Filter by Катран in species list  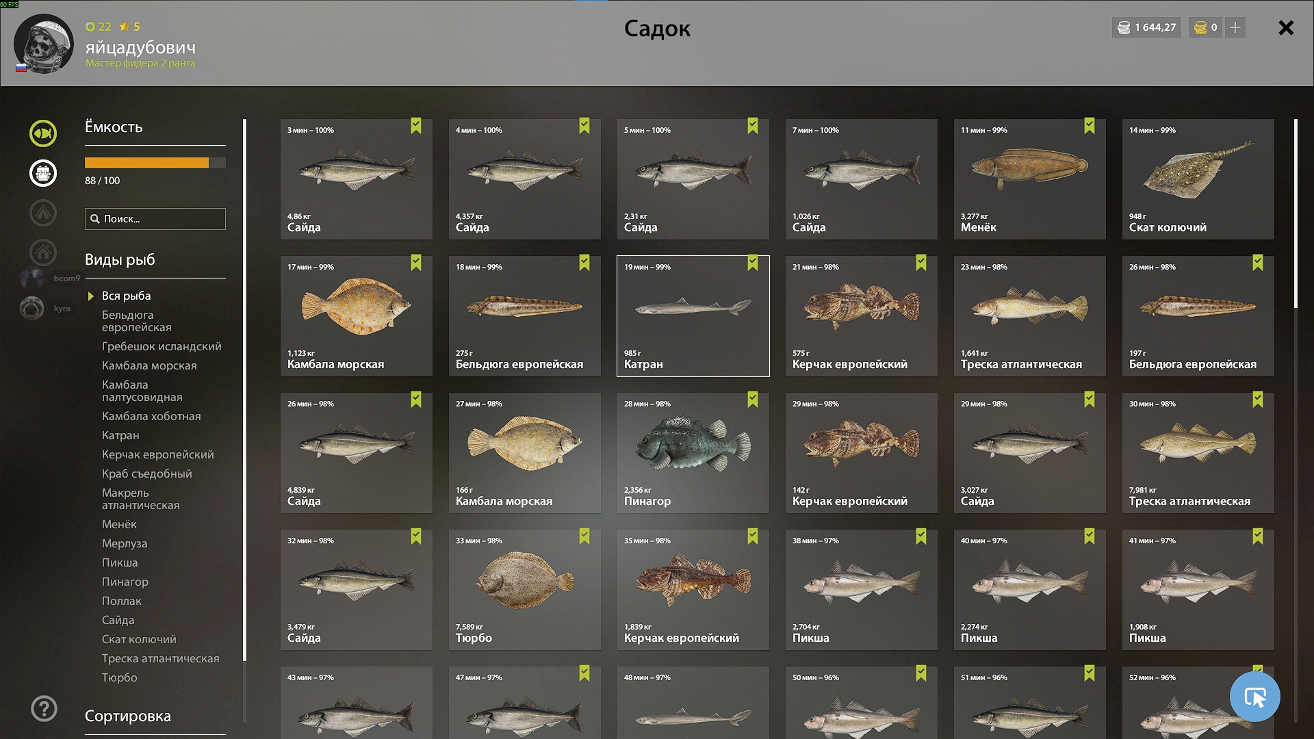click(x=120, y=435)
